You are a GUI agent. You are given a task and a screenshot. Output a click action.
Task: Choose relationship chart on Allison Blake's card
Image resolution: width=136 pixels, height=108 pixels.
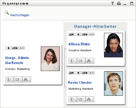pos(85,35)
